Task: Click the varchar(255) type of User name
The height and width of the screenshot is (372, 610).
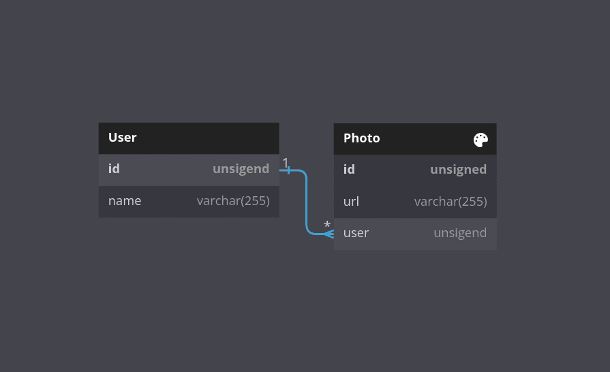Action: (233, 201)
